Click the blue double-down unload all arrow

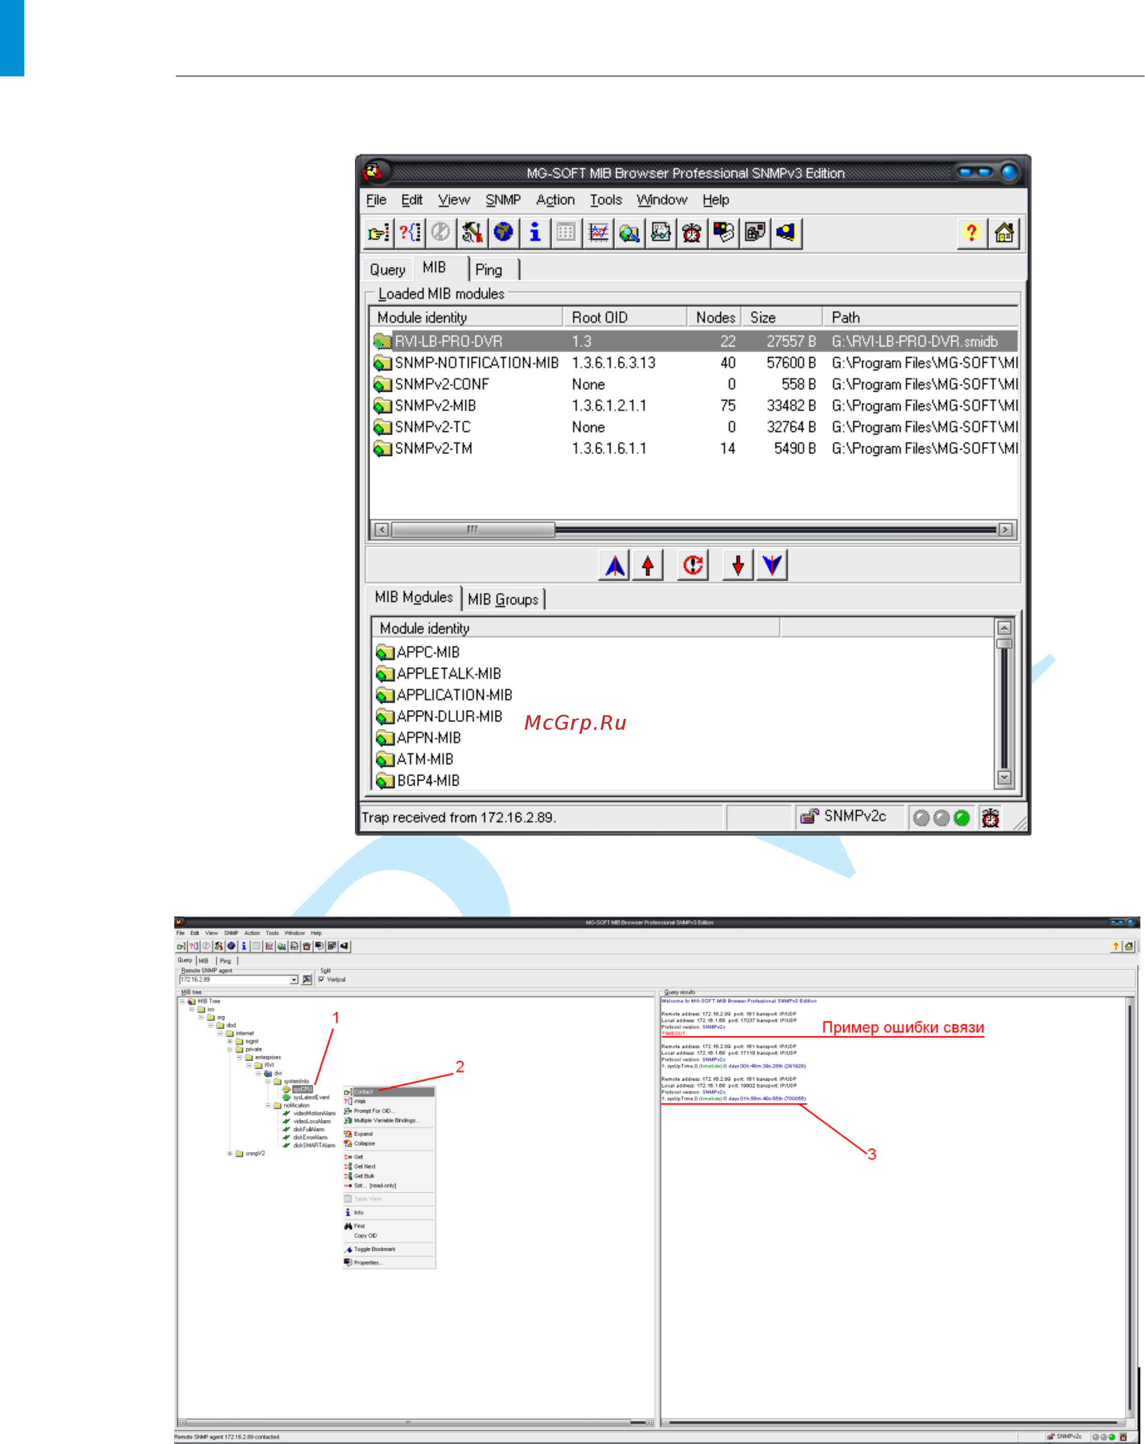(771, 565)
